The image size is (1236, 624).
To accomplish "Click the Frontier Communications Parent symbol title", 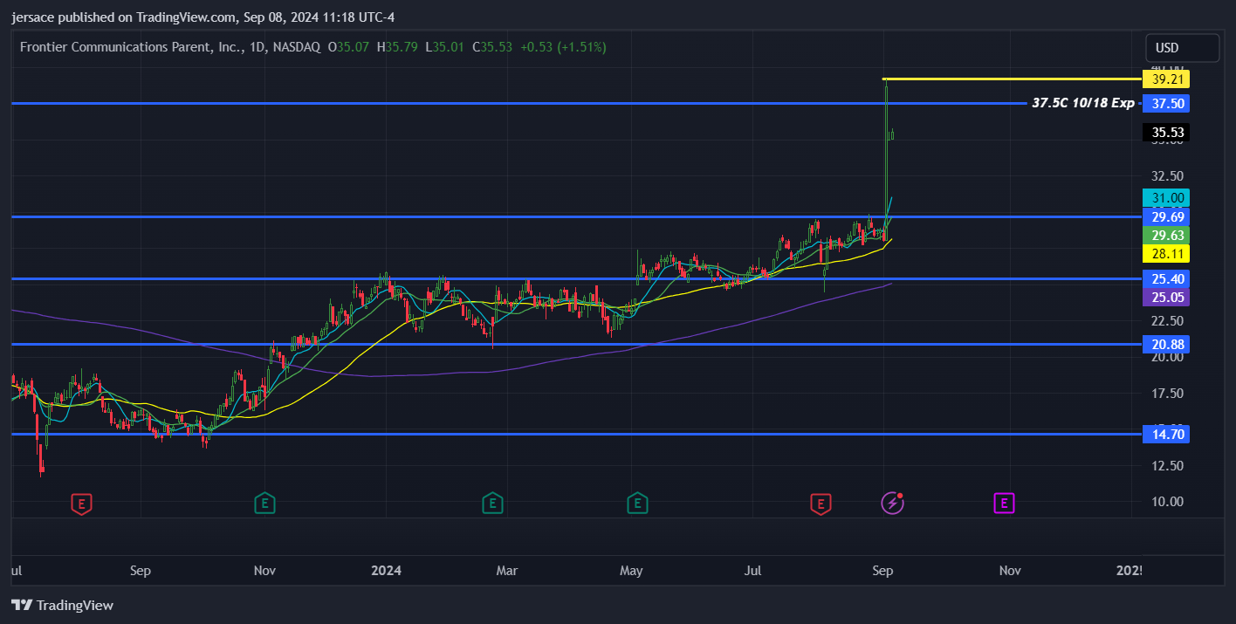I will tap(131, 46).
